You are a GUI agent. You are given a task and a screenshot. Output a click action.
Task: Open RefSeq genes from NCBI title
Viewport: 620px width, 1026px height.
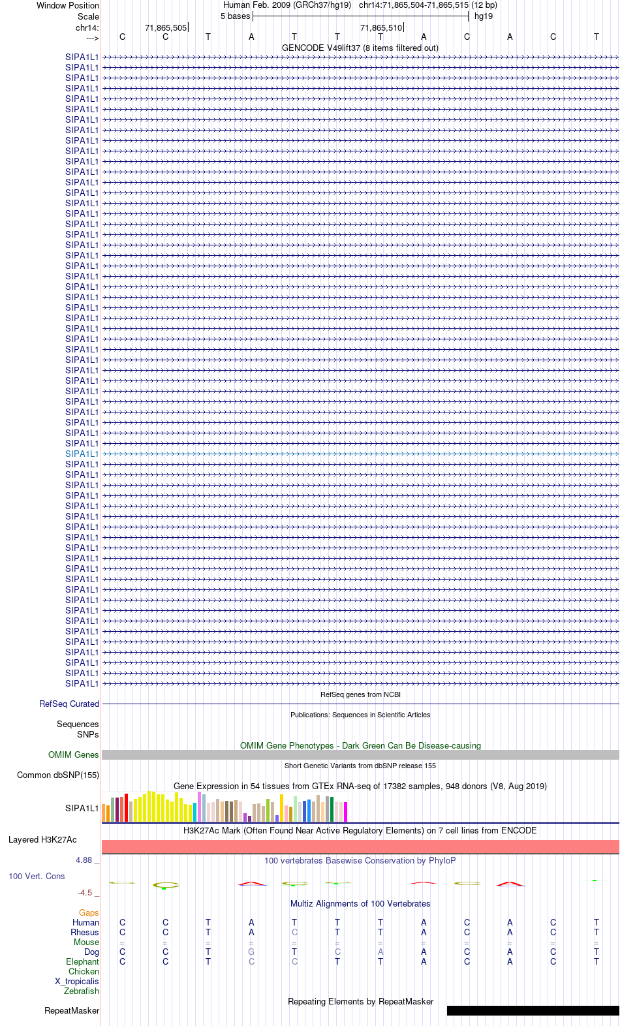pyautogui.click(x=360, y=694)
